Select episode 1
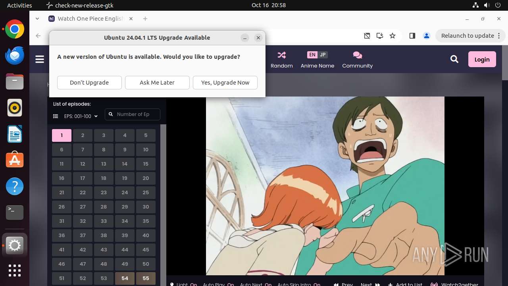Image resolution: width=508 pixels, height=286 pixels. (x=62, y=135)
